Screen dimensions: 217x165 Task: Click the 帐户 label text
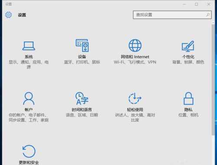click(29, 110)
